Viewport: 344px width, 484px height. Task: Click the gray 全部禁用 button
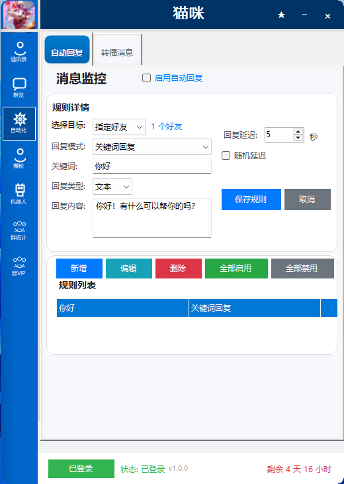click(x=302, y=269)
